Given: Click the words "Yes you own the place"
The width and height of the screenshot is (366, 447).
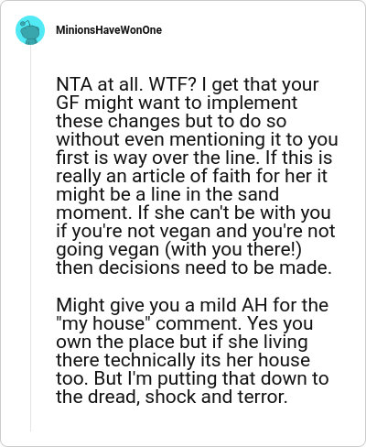Looking at the screenshot, I should (x=185, y=333).
